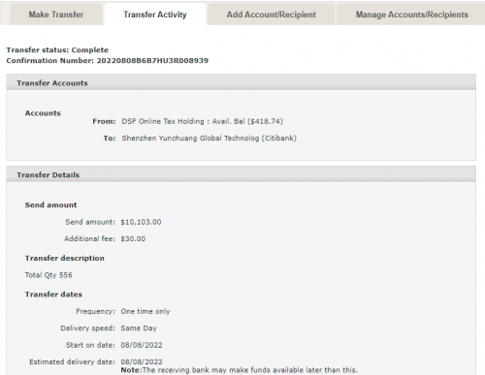Select the Transfer Activity tab

(155, 15)
